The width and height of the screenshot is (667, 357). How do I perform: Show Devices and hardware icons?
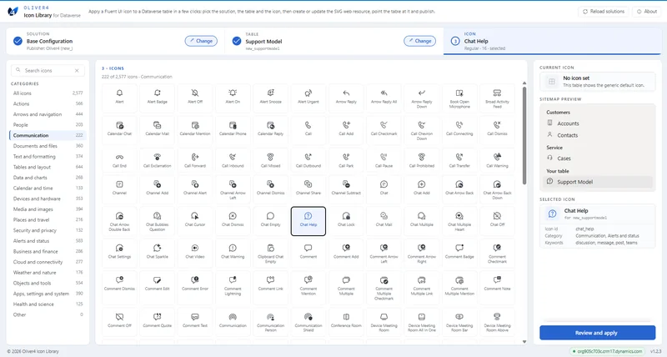click(48, 199)
